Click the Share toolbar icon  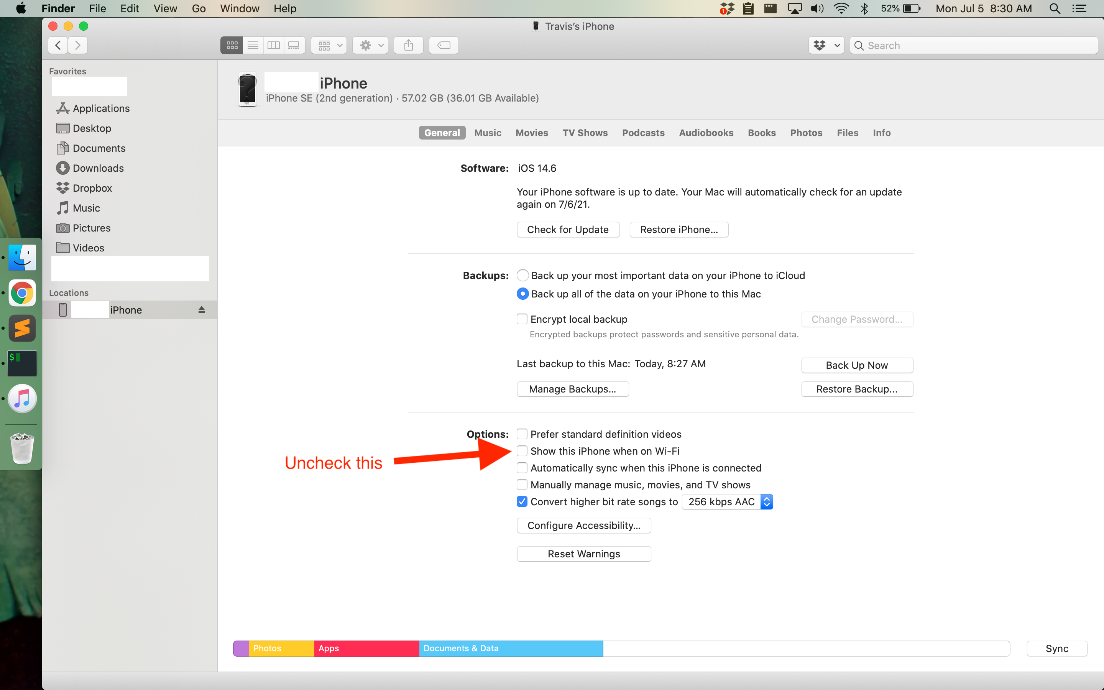[408, 45]
